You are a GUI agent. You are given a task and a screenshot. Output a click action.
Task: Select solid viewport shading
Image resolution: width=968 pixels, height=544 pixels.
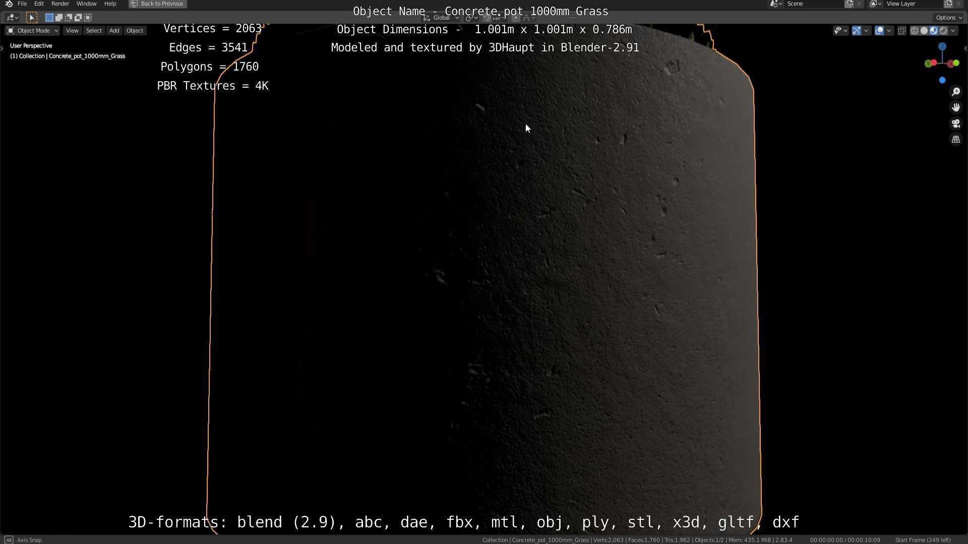click(924, 31)
